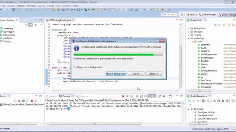Collapse all nodes in Gradle Tasks toolbar
236x132 pixels.
(x=219, y=25)
